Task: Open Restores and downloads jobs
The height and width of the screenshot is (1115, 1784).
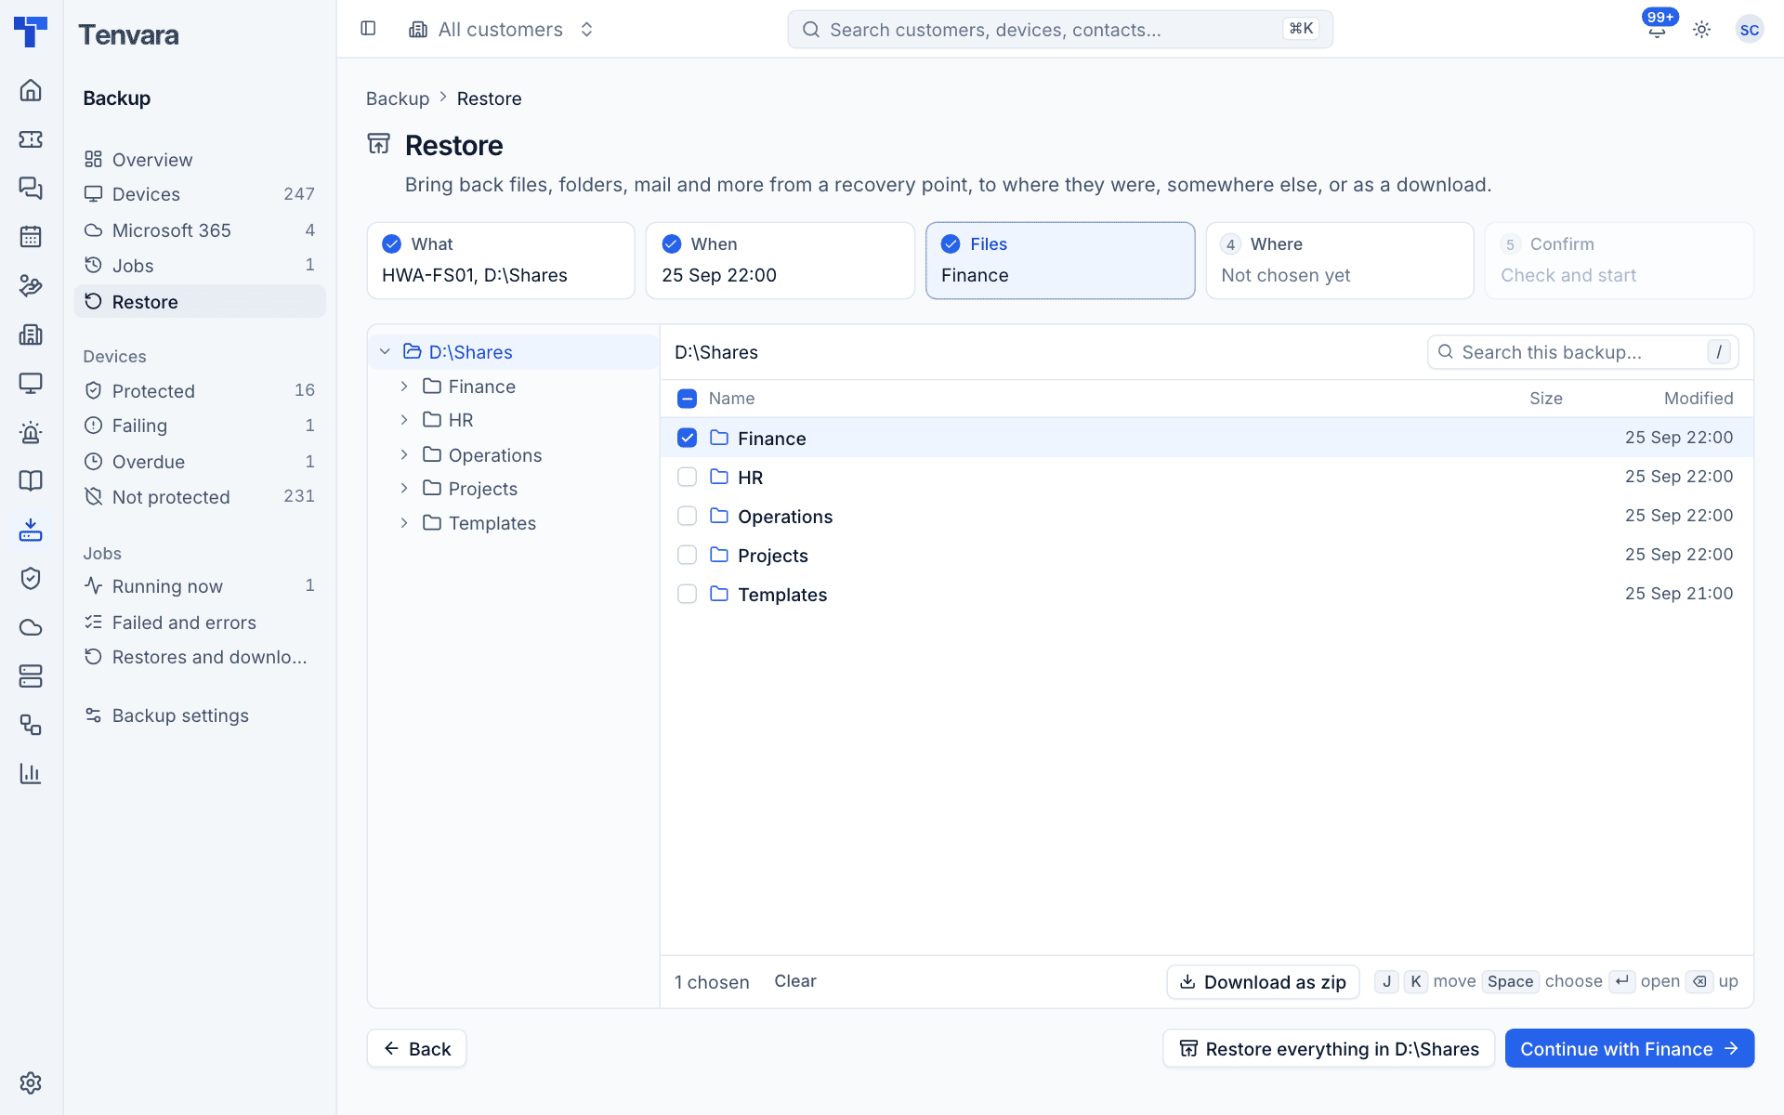Action: [x=200, y=657]
